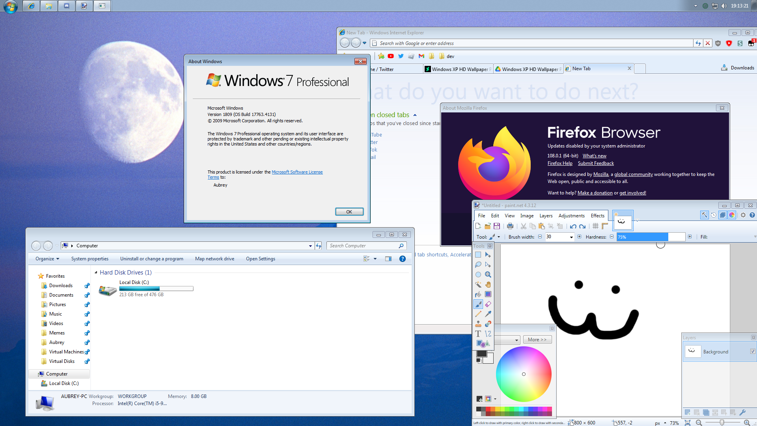Toggle the Colors window button
757x426 pixels.
732,215
